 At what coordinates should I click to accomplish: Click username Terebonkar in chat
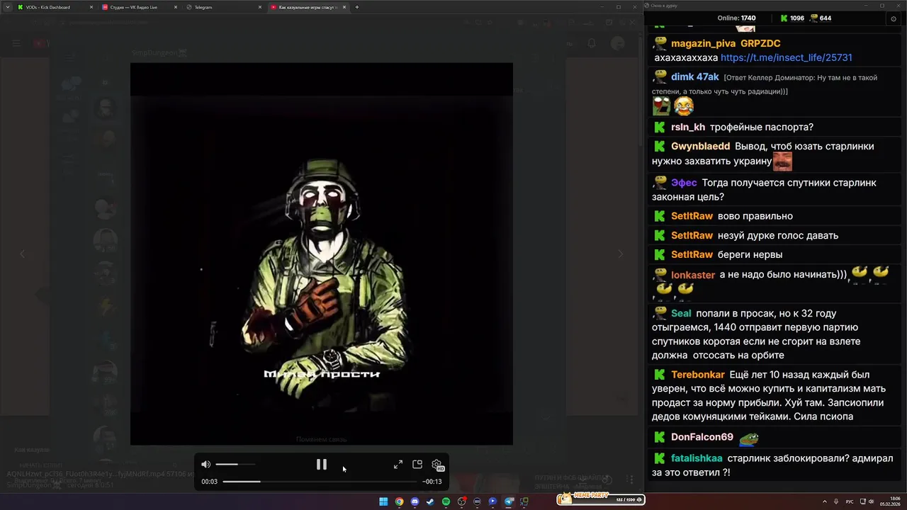point(698,374)
